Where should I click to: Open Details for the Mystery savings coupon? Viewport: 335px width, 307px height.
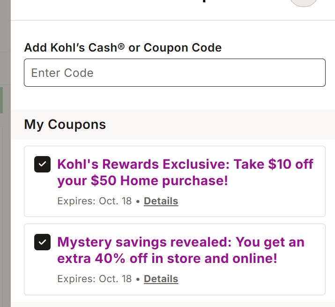161,279
